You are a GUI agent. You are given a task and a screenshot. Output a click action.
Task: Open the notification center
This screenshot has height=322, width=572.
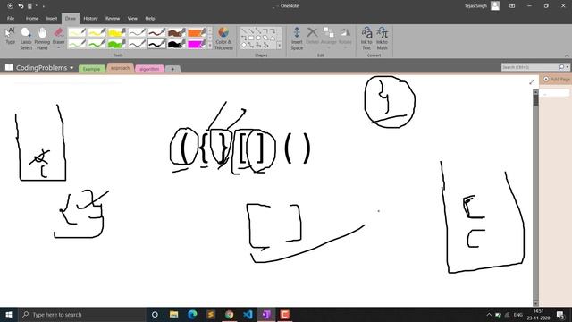(560, 315)
